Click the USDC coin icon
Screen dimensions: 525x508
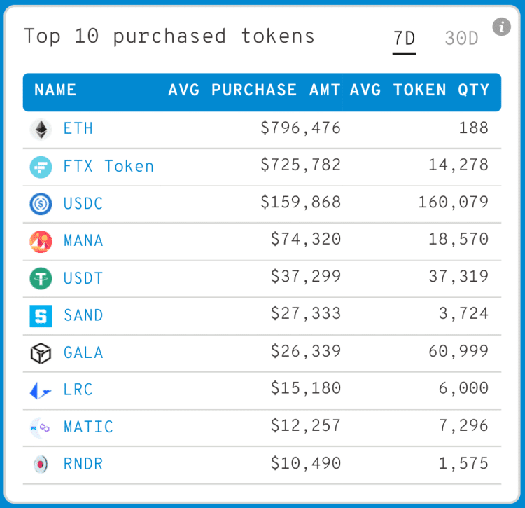point(41,204)
